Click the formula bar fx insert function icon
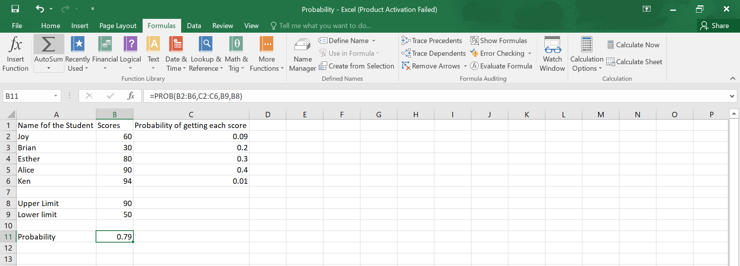Image resolution: width=740 pixels, height=266 pixels. tap(131, 96)
